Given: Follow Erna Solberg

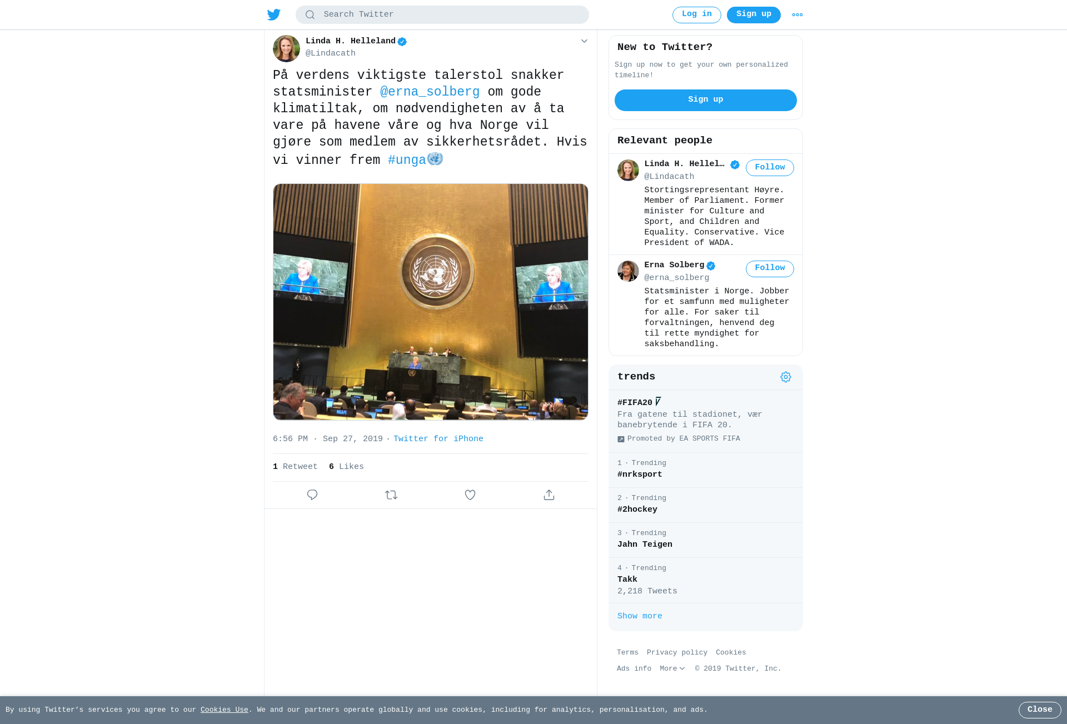Looking at the screenshot, I should 770,268.
